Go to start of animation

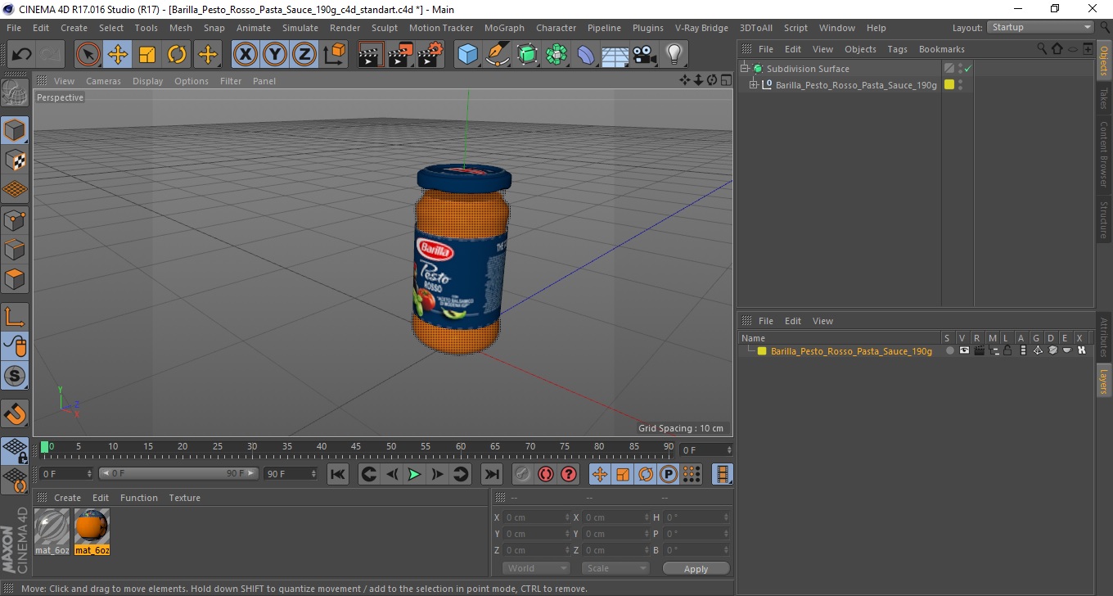click(338, 474)
